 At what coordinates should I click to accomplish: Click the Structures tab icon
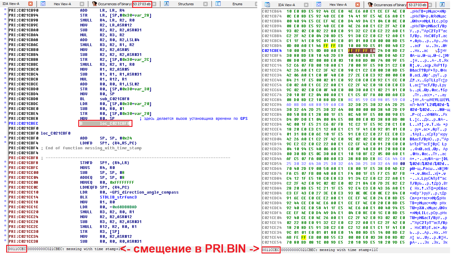167,4
